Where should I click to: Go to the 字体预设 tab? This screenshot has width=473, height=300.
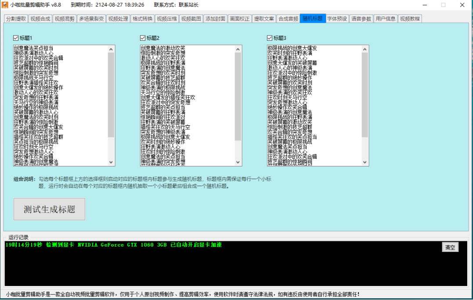point(337,19)
